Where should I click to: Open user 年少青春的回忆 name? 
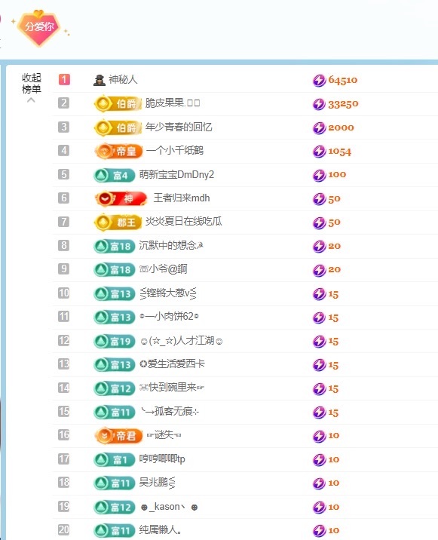pyautogui.click(x=179, y=127)
